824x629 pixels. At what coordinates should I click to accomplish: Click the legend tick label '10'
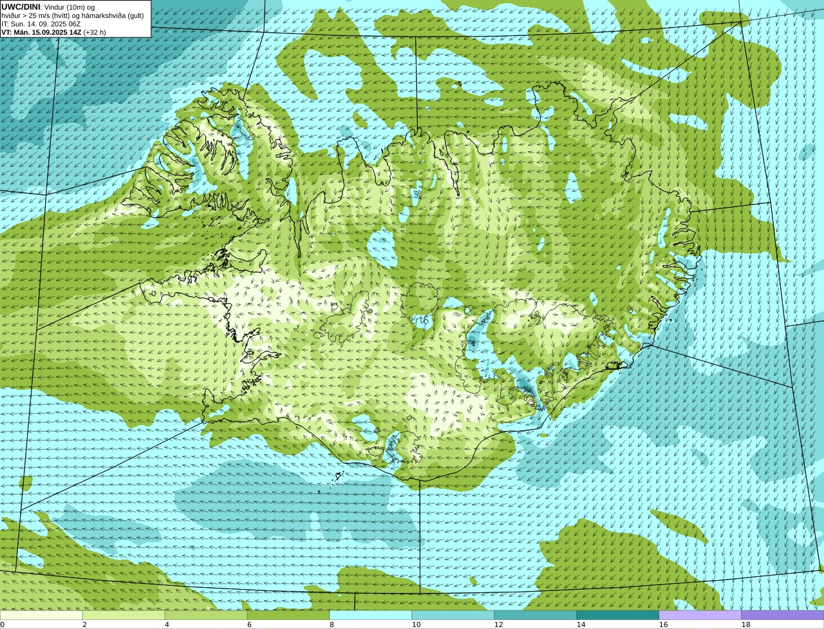[416, 624]
